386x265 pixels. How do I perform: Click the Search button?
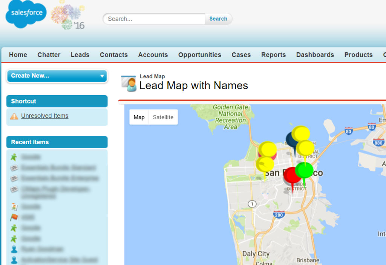[x=218, y=19]
